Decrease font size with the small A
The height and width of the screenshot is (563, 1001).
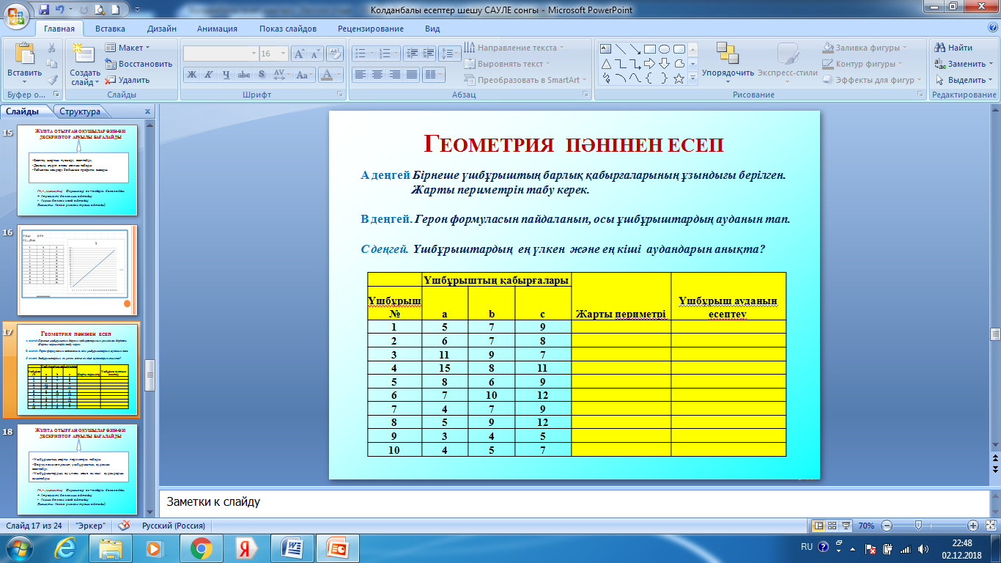[315, 54]
